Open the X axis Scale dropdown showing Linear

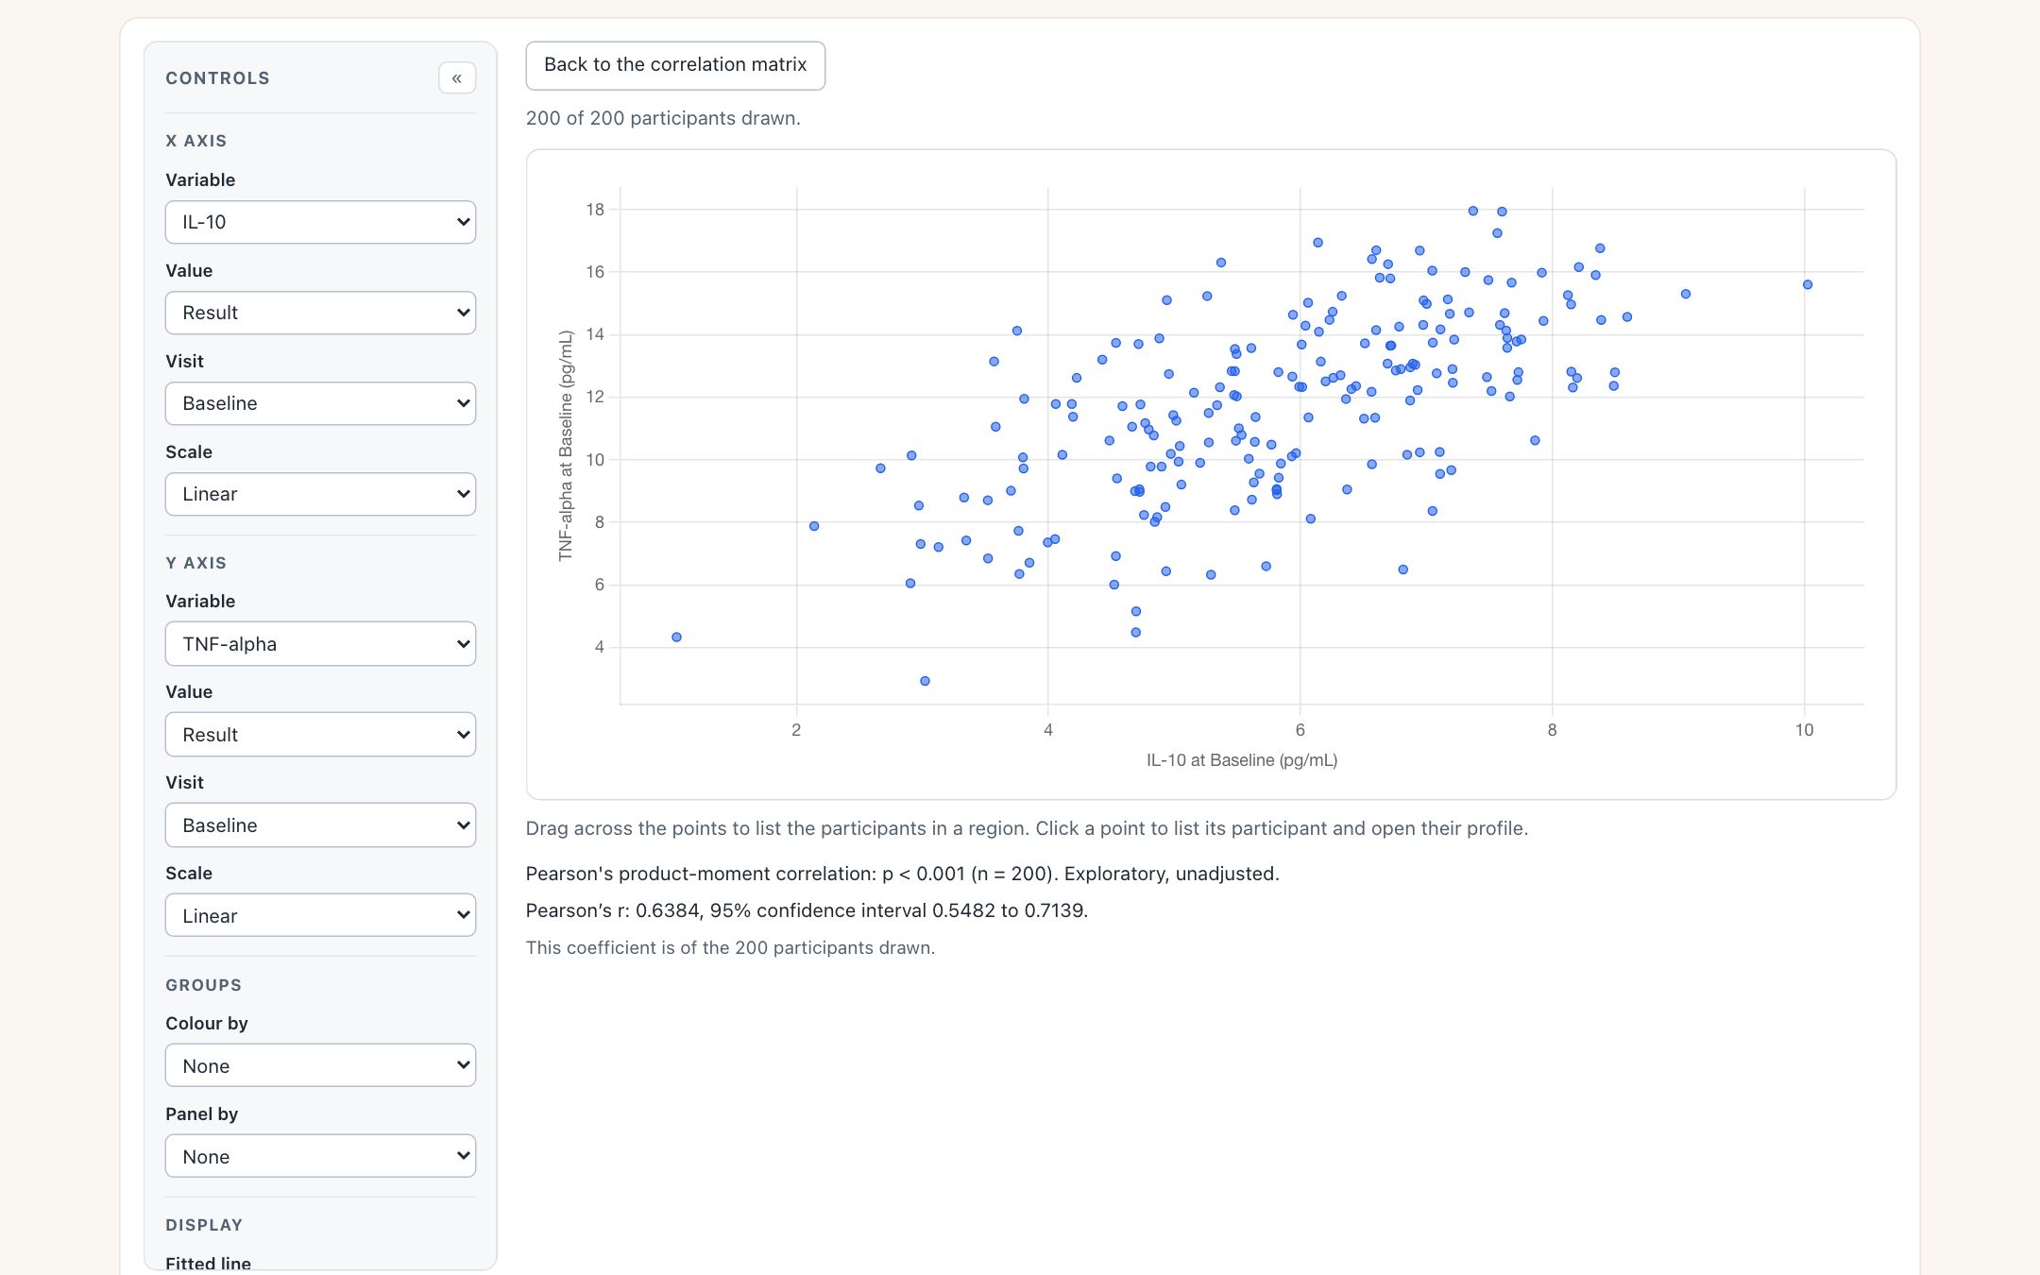[x=320, y=494]
